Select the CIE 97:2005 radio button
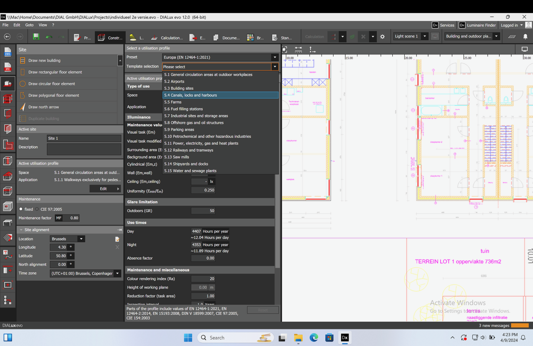Screen dimensions: 533x346 37,209
